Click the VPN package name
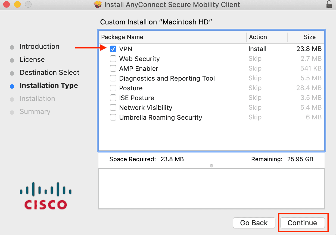This screenshot has height=235, width=336. [126, 49]
